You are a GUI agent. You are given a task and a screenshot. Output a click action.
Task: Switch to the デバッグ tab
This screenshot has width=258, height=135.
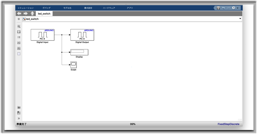pos(46,8)
